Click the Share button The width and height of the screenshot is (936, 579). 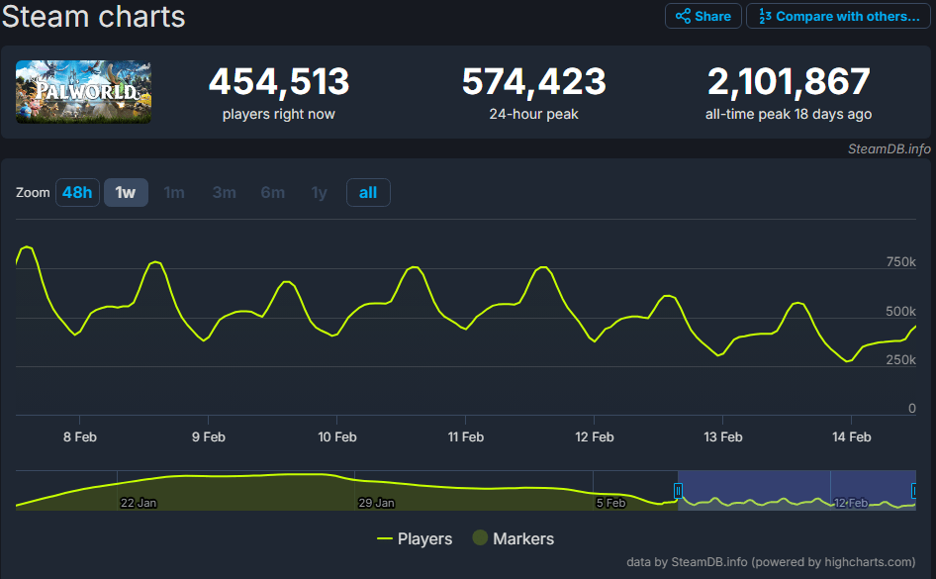click(x=703, y=16)
